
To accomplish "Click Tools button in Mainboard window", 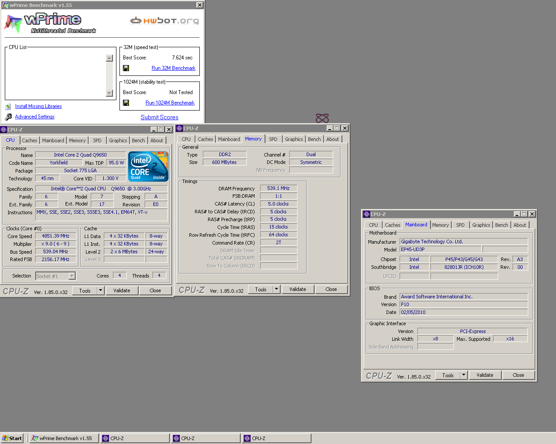I will 448,375.
